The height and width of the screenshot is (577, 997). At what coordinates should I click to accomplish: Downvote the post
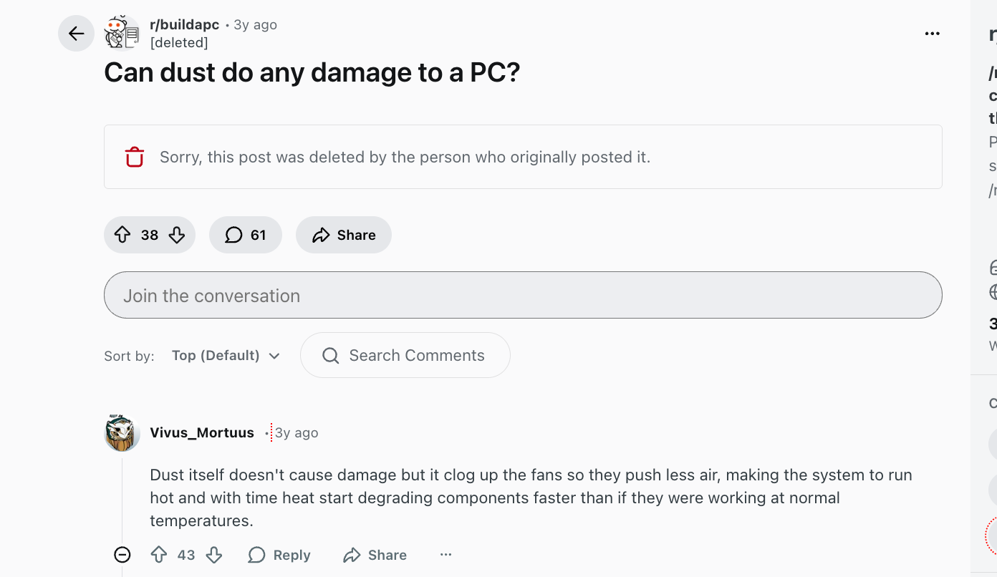coord(176,235)
